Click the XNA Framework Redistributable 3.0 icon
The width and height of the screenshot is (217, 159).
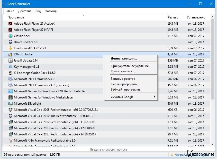point(10,141)
